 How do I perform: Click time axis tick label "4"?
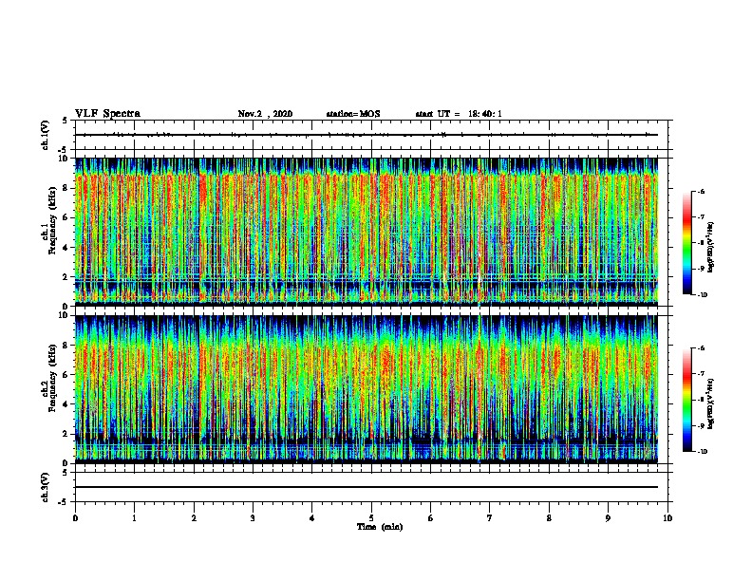point(312,518)
